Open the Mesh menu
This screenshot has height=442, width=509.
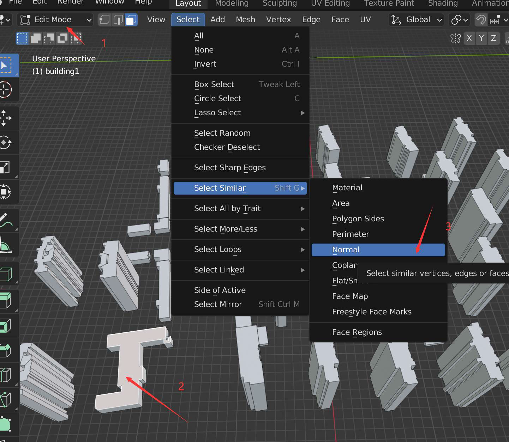click(x=246, y=20)
